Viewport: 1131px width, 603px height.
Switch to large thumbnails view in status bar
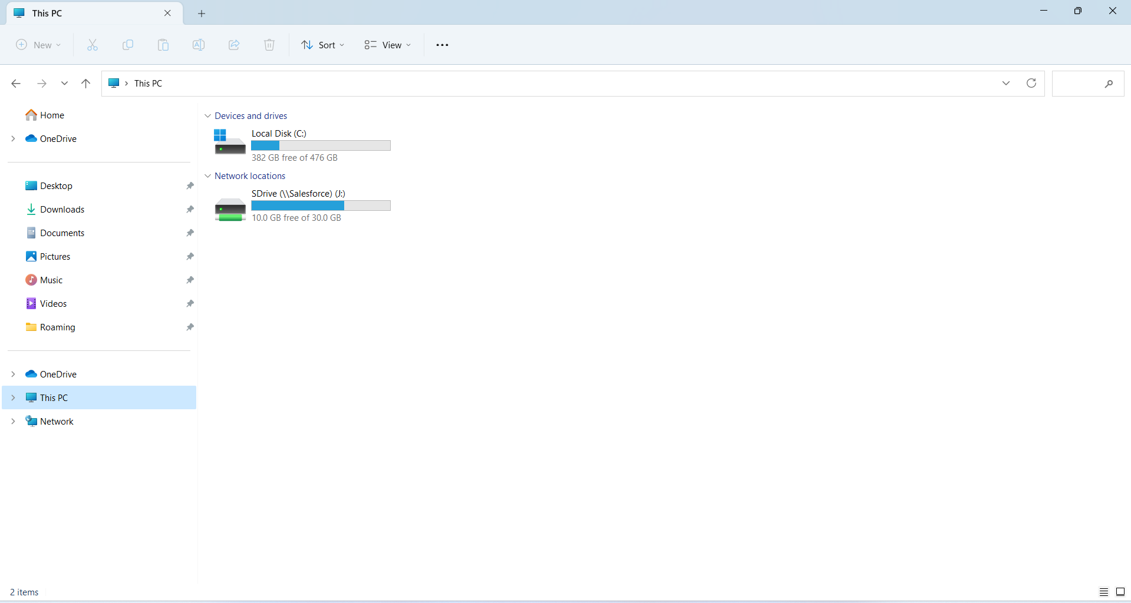point(1119,592)
